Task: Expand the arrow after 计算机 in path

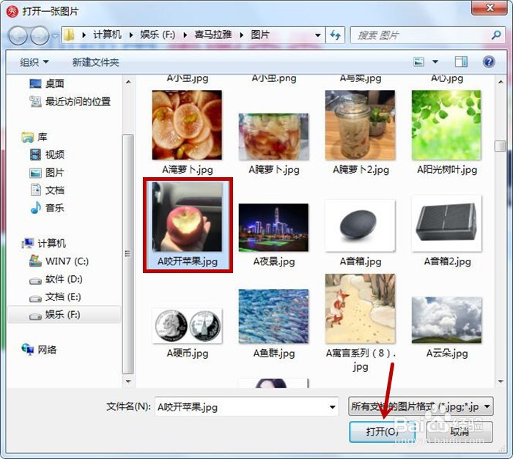Action: [x=131, y=35]
